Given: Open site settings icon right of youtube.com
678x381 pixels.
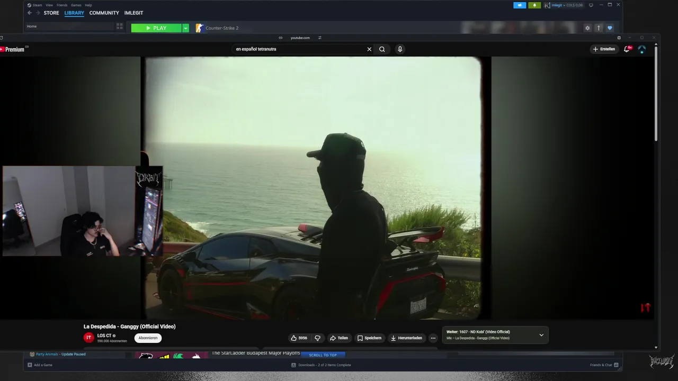Looking at the screenshot, I should point(320,38).
